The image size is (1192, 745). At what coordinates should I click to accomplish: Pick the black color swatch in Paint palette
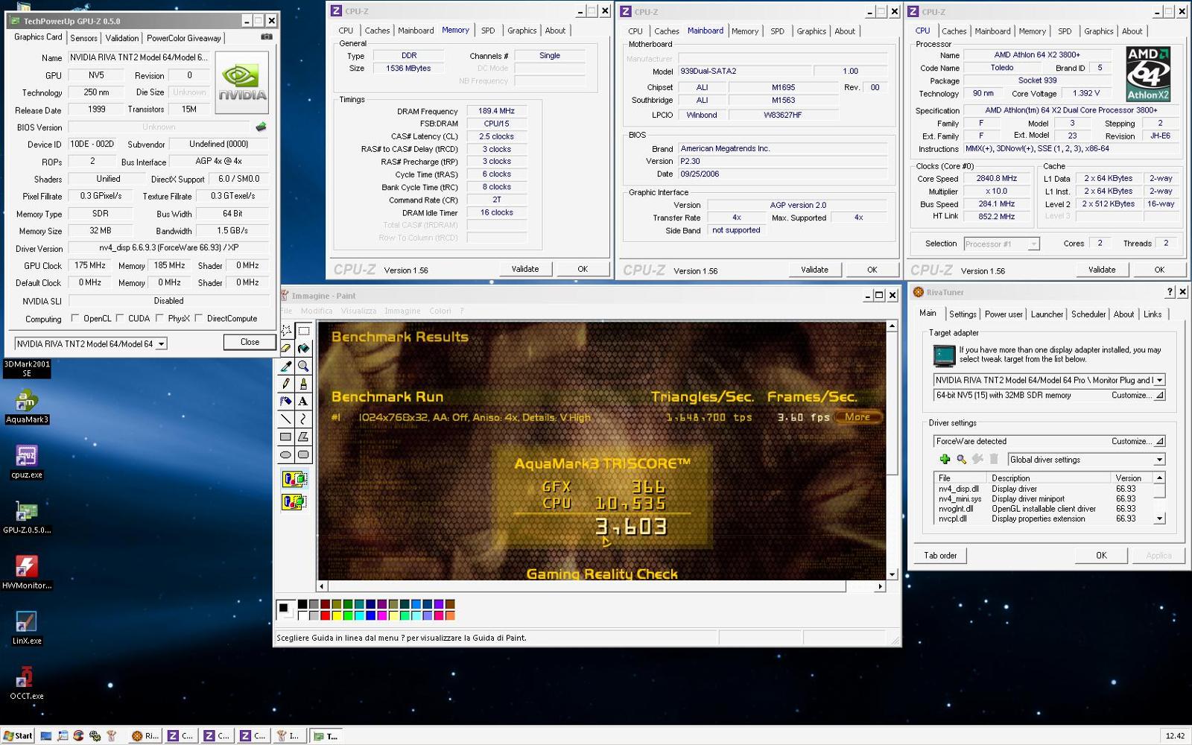[x=302, y=604]
